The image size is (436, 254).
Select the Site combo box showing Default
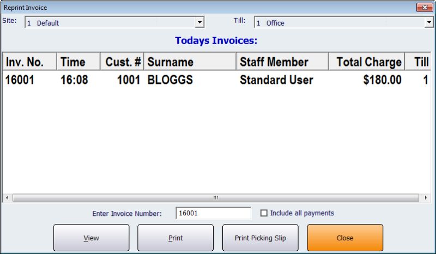coord(114,22)
